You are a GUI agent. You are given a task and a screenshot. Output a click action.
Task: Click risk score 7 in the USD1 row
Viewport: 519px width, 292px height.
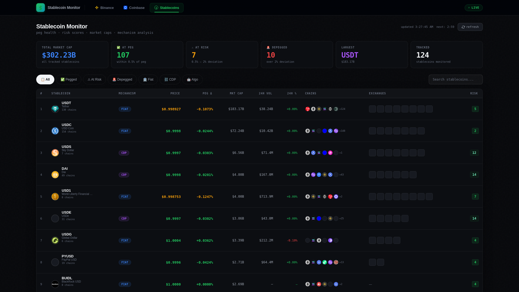coord(475,197)
